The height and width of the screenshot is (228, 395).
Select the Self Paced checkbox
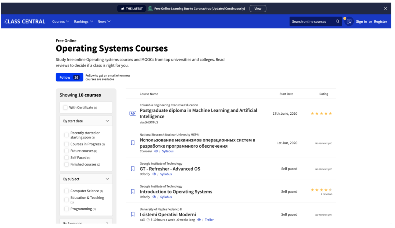(67, 157)
